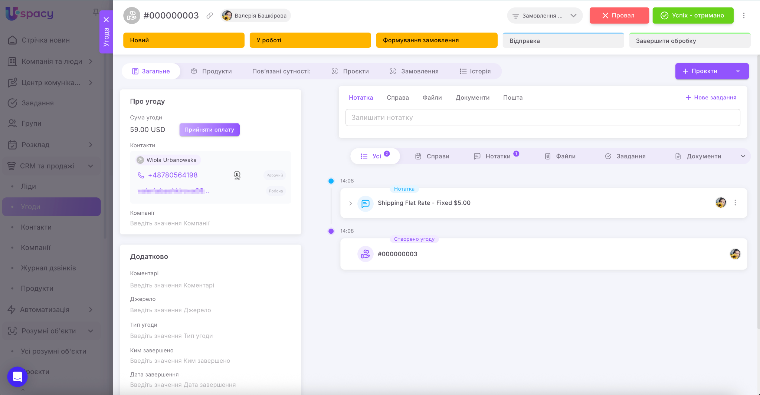Click the Залишити нотатку input field

point(543,118)
